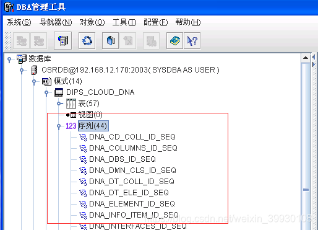The width and height of the screenshot is (318, 230).
Task: Click the second greyed server disconnect toolbar icon
Action: tap(39, 40)
